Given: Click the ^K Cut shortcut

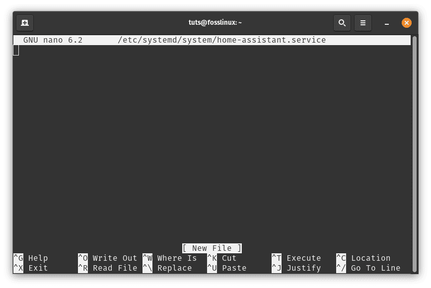Looking at the screenshot, I should click(x=222, y=258).
